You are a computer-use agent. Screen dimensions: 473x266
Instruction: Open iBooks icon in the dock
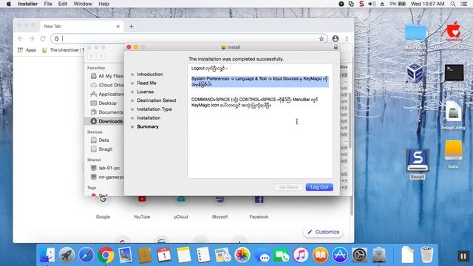[320, 255]
